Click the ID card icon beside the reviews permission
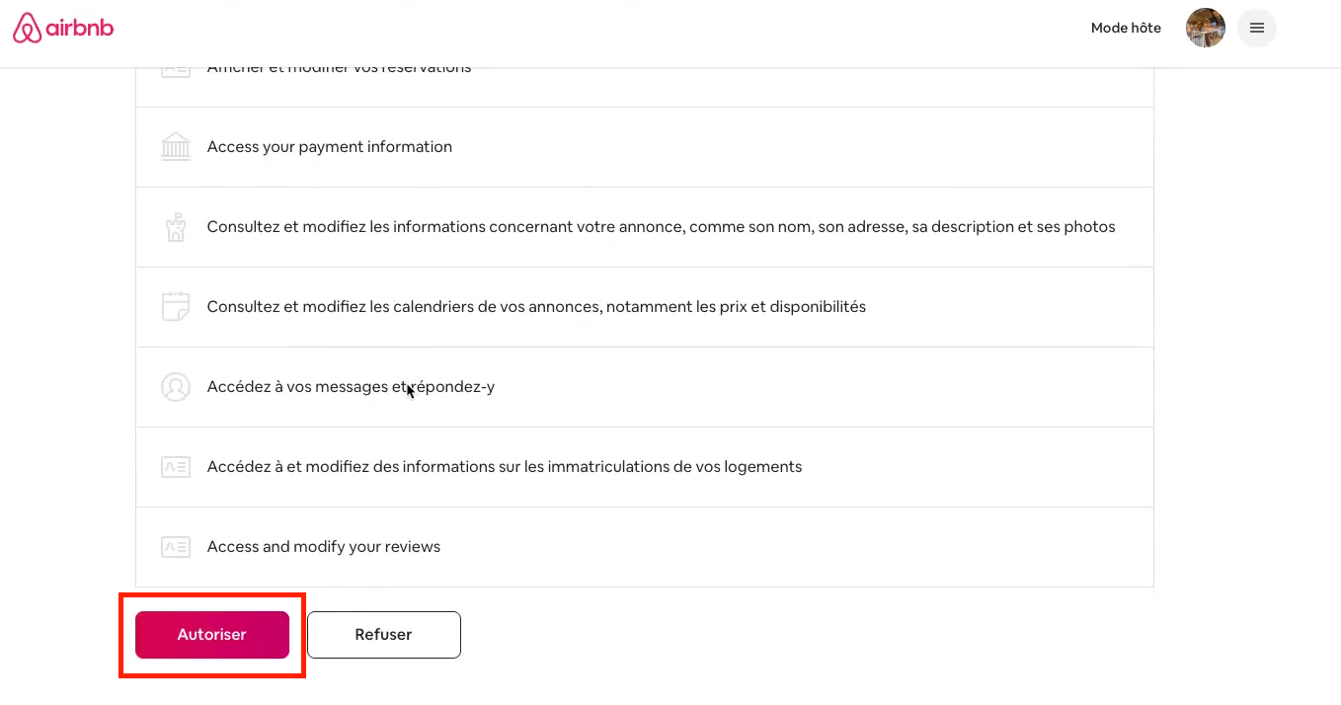1341x705 pixels. (x=176, y=546)
